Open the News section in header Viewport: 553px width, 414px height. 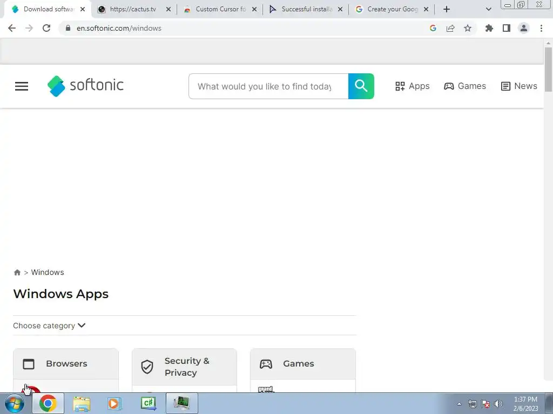(519, 86)
